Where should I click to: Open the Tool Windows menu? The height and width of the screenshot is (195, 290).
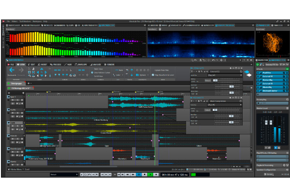(25, 21)
